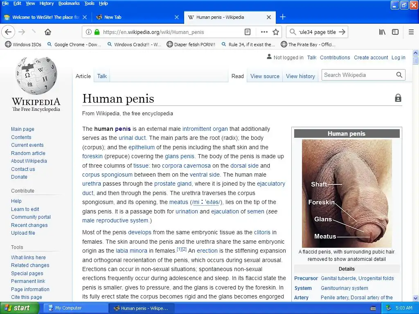Image resolution: width=419 pixels, height=314 pixels.
Task: Close the Human penis Wikipedia tab
Action: click(x=269, y=17)
